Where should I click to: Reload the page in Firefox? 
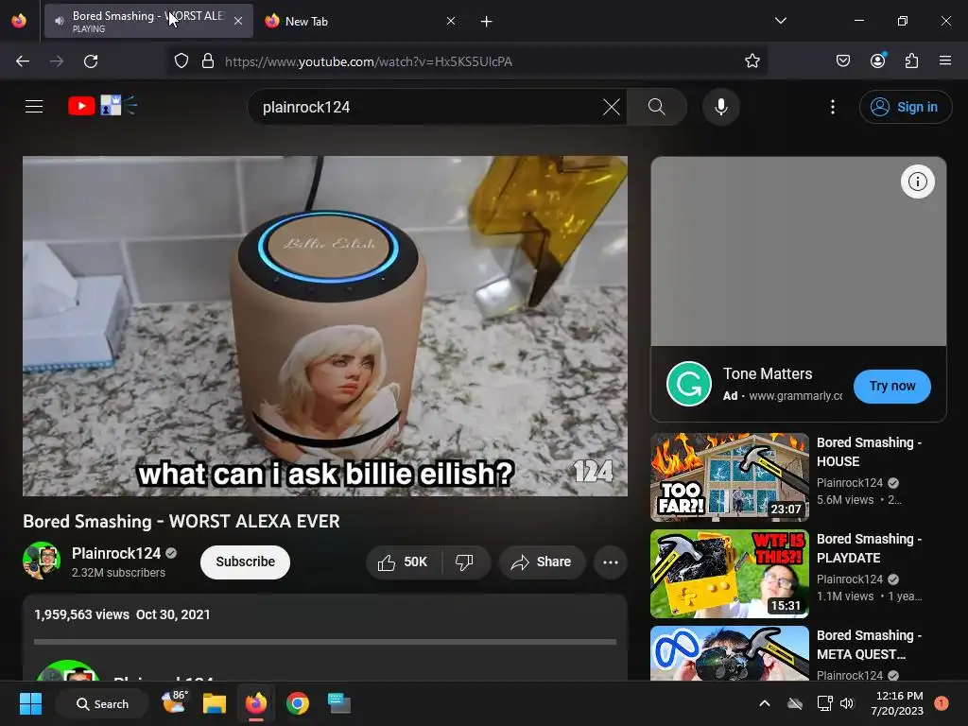point(91,61)
